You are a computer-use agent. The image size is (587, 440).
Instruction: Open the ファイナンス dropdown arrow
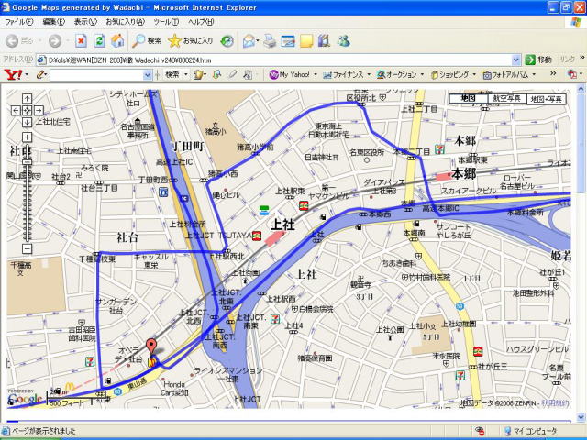pyautogui.click(x=369, y=75)
